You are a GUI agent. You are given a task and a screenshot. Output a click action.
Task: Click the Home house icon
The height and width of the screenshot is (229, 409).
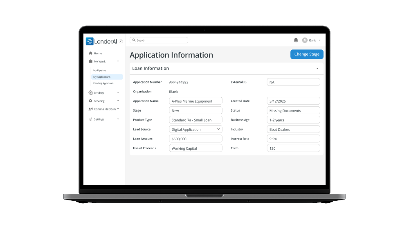pos(90,53)
